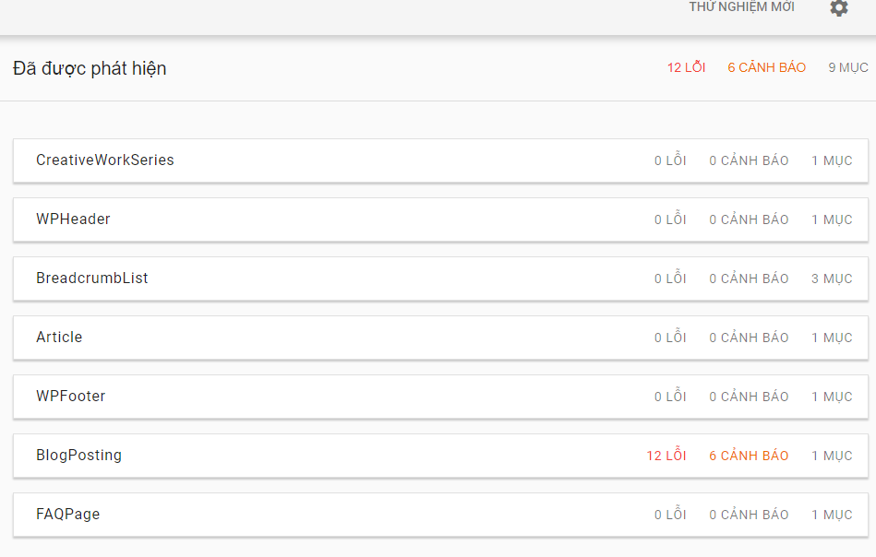The width and height of the screenshot is (876, 557).
Task: Click 12 LỖI total in header
Action: point(686,67)
